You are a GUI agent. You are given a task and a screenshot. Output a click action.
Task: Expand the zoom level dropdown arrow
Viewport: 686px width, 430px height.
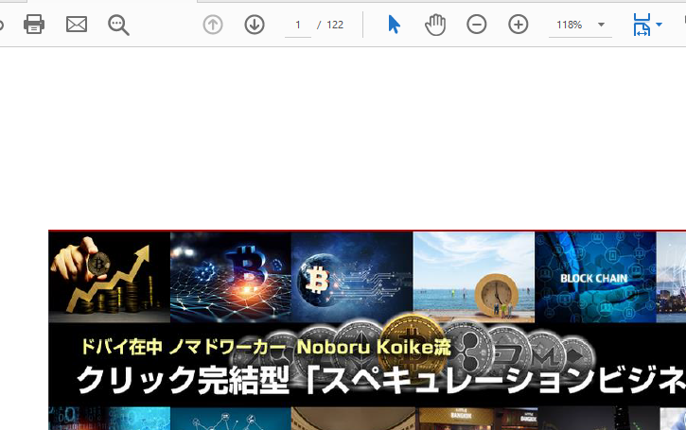click(601, 25)
